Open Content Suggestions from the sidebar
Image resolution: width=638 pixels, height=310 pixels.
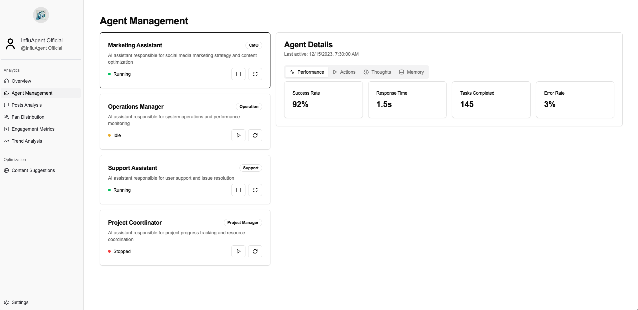coord(33,170)
